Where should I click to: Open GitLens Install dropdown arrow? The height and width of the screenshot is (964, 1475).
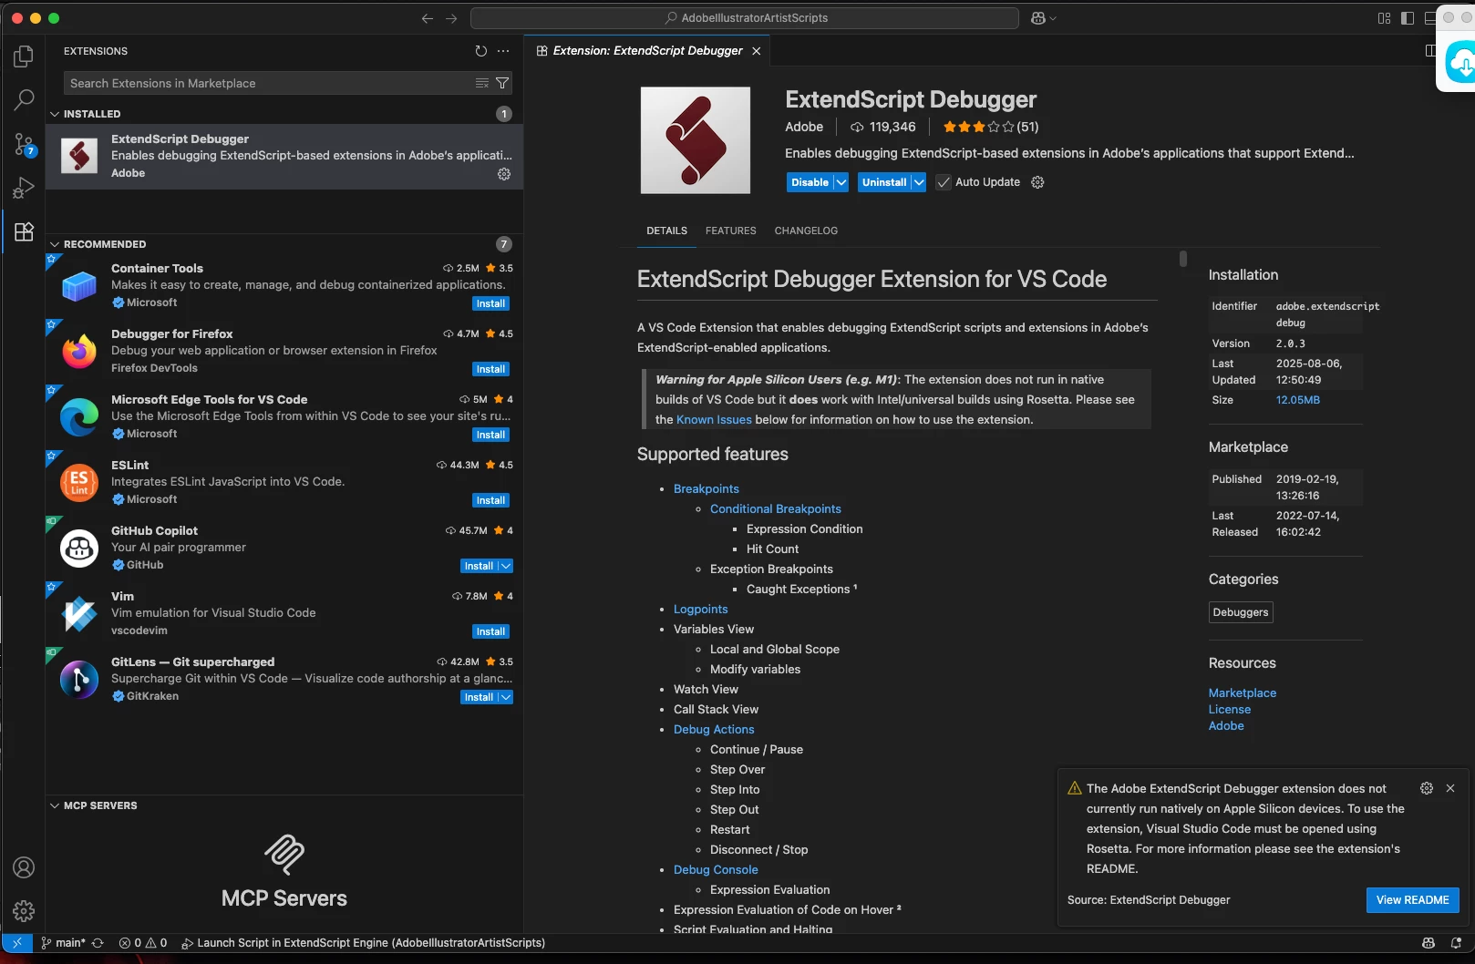pos(506,697)
